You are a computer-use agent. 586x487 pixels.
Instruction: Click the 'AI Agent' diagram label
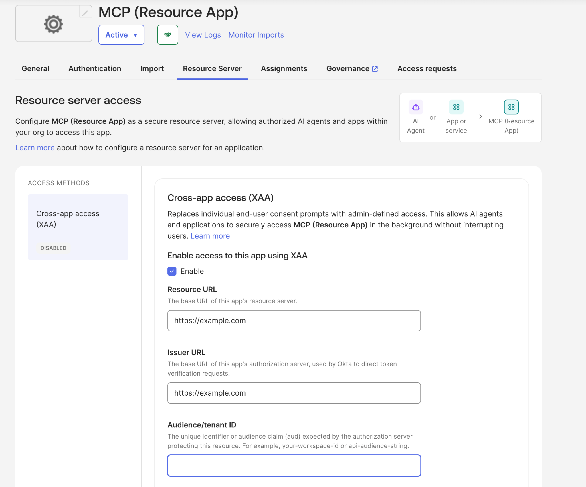pyautogui.click(x=416, y=126)
